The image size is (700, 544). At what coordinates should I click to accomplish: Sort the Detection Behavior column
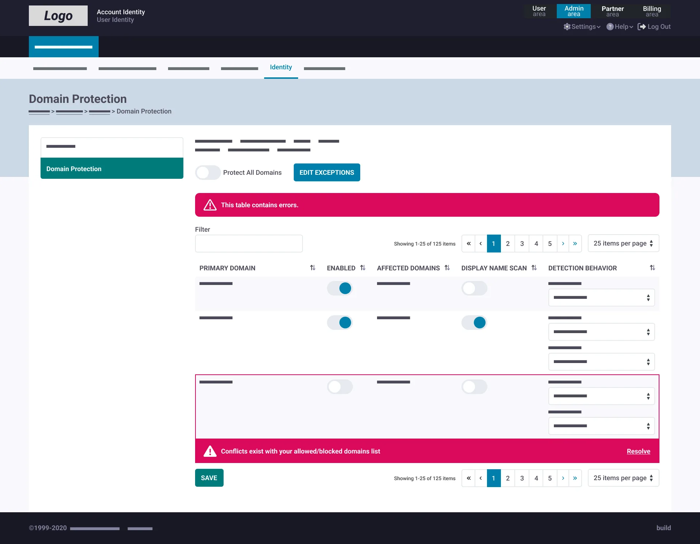(653, 268)
